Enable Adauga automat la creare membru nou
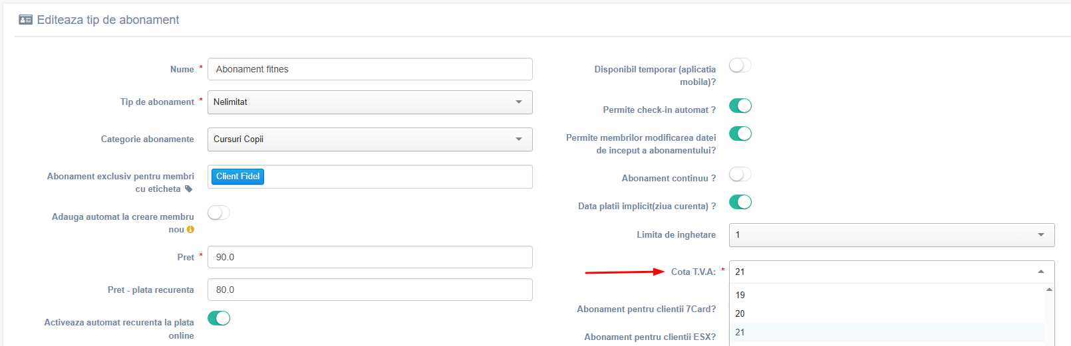Viewport: 1071px width, 346px height. click(x=219, y=213)
